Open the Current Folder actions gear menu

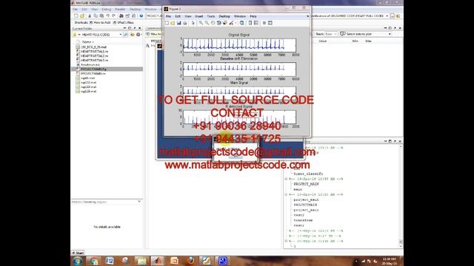click(x=138, y=35)
